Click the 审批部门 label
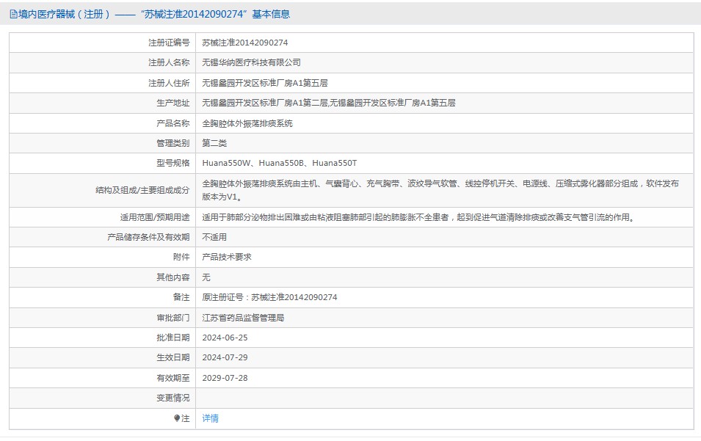701x441 pixels. pyautogui.click(x=173, y=318)
